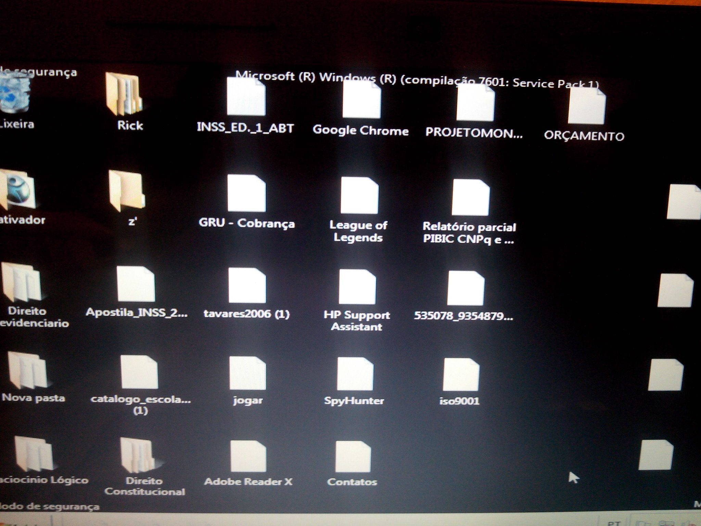
Task: Open the Direito Constitucional folder
Action: coord(140,455)
